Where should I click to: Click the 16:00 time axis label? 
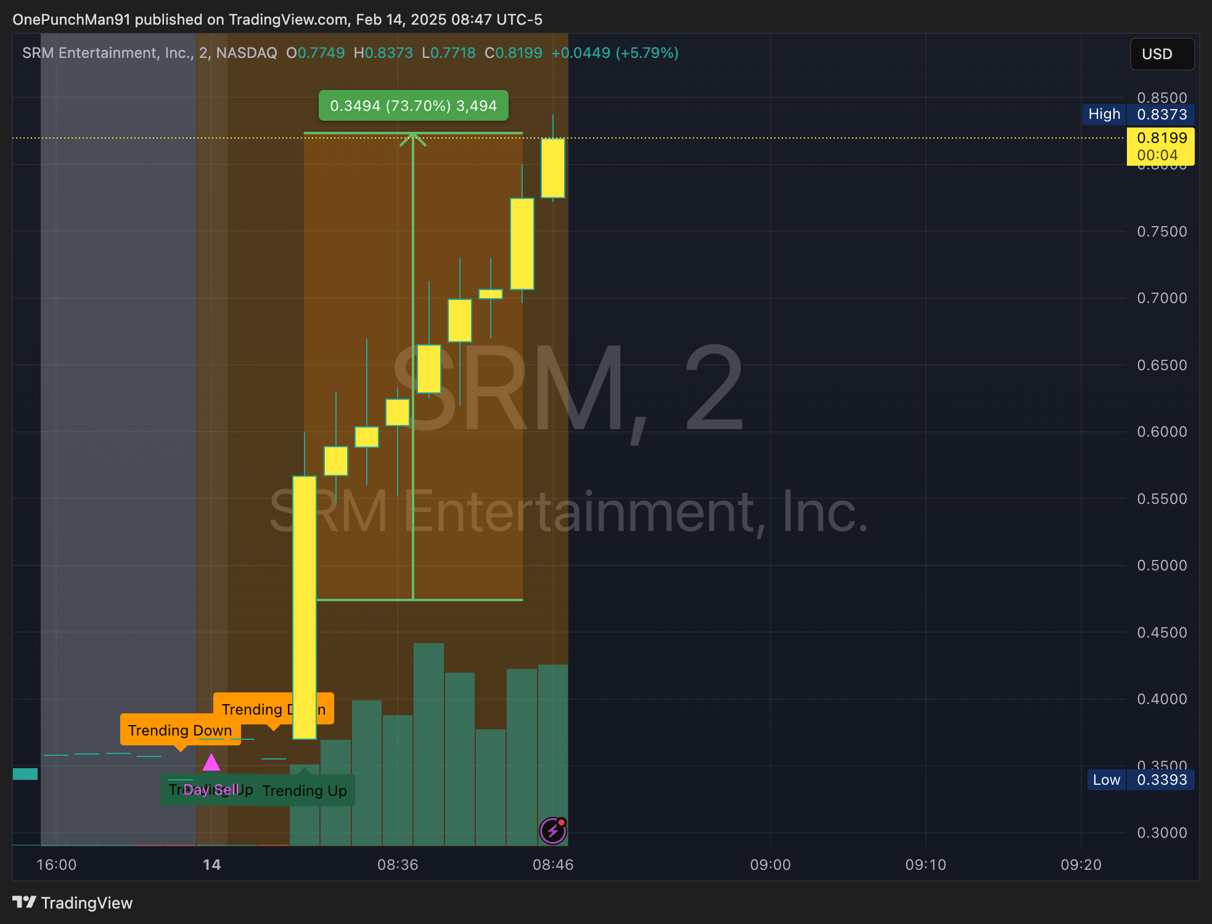(x=57, y=865)
